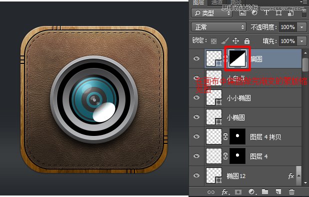The width and height of the screenshot is (309, 197).
Task: Click mask link icon on 图层 4 拷贝
Action: point(225,136)
